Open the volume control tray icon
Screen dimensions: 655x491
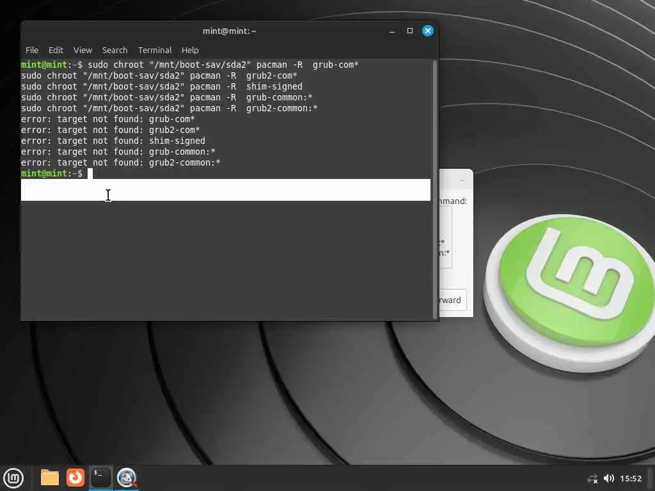(609, 478)
